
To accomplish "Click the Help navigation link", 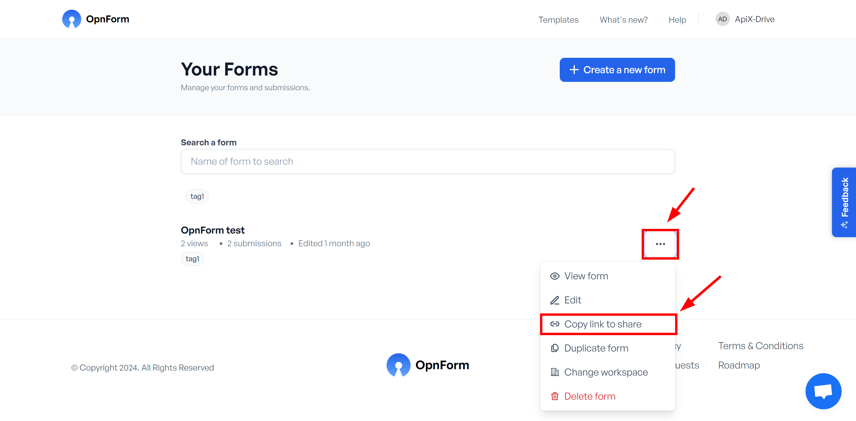I will click(x=677, y=18).
